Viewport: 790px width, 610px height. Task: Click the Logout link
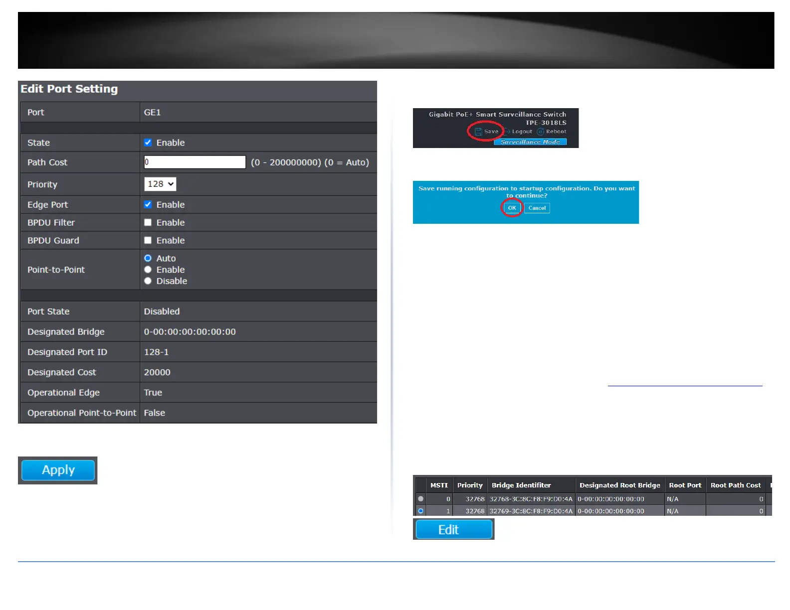click(x=522, y=132)
